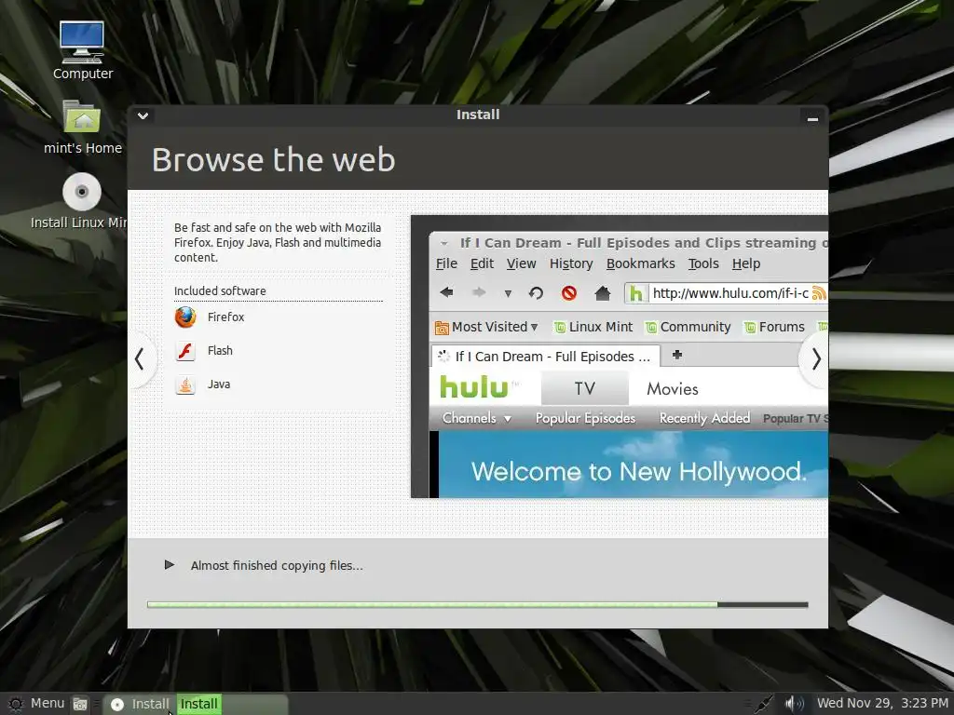Expand the 'Almost finished copying files' details triangle
This screenshot has height=715, width=954.
170,565
